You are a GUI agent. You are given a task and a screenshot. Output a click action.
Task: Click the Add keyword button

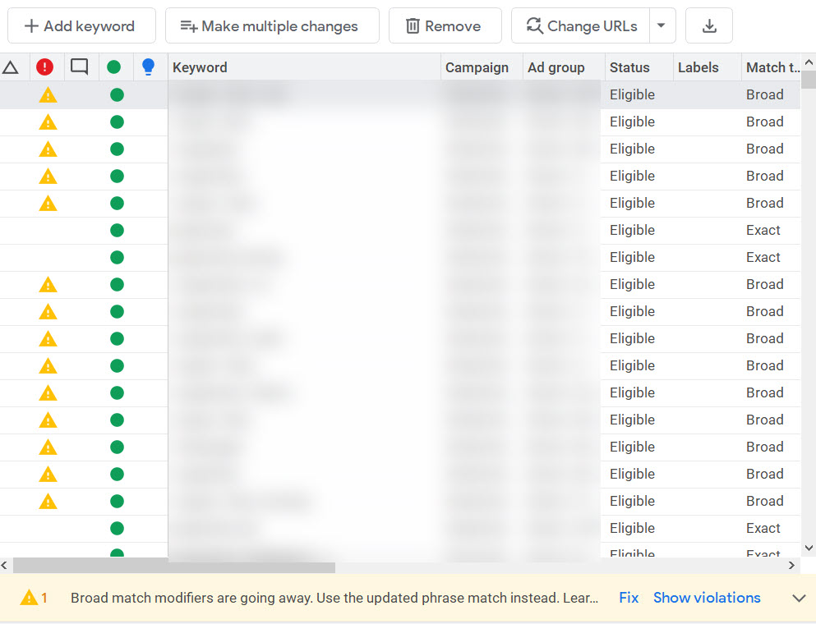(x=81, y=25)
